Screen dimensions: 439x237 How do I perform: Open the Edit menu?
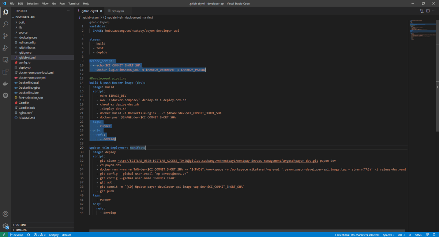coord(20,3)
